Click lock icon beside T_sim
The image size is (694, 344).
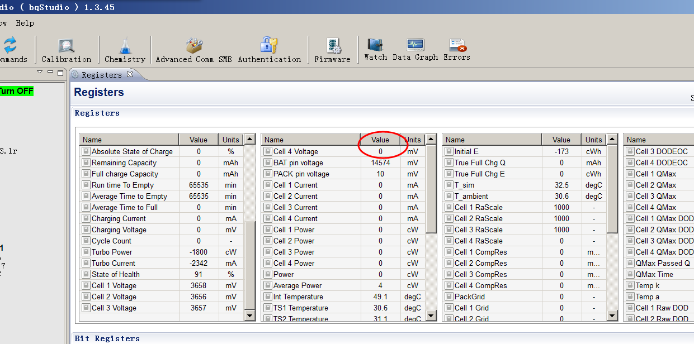coord(448,185)
